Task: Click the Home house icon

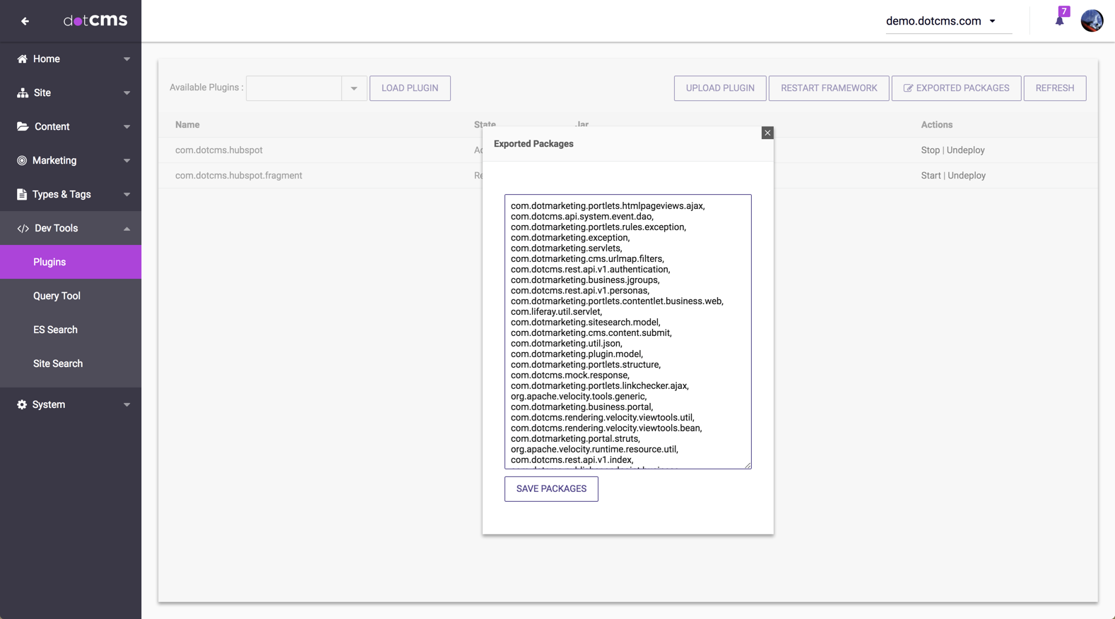Action: click(22, 59)
